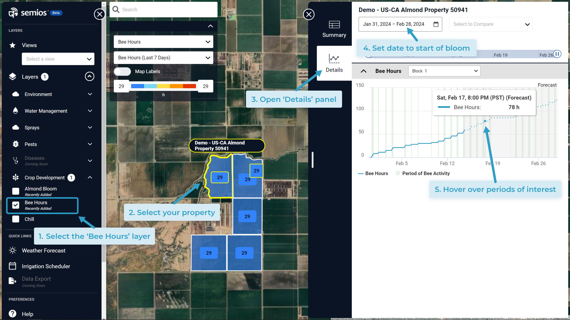Click the map Search input field
The image size is (570, 320).
[163, 9]
